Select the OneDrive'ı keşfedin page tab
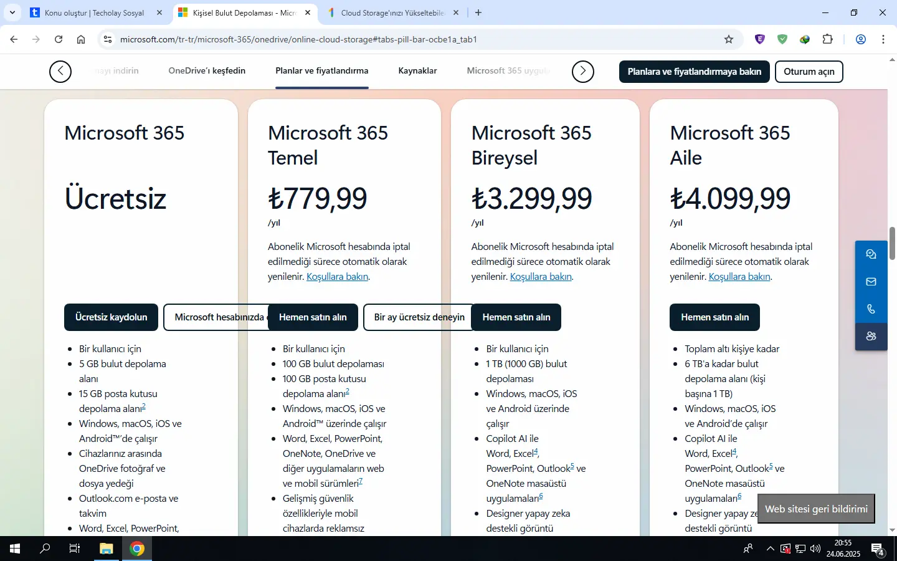The image size is (897, 561). click(x=207, y=71)
